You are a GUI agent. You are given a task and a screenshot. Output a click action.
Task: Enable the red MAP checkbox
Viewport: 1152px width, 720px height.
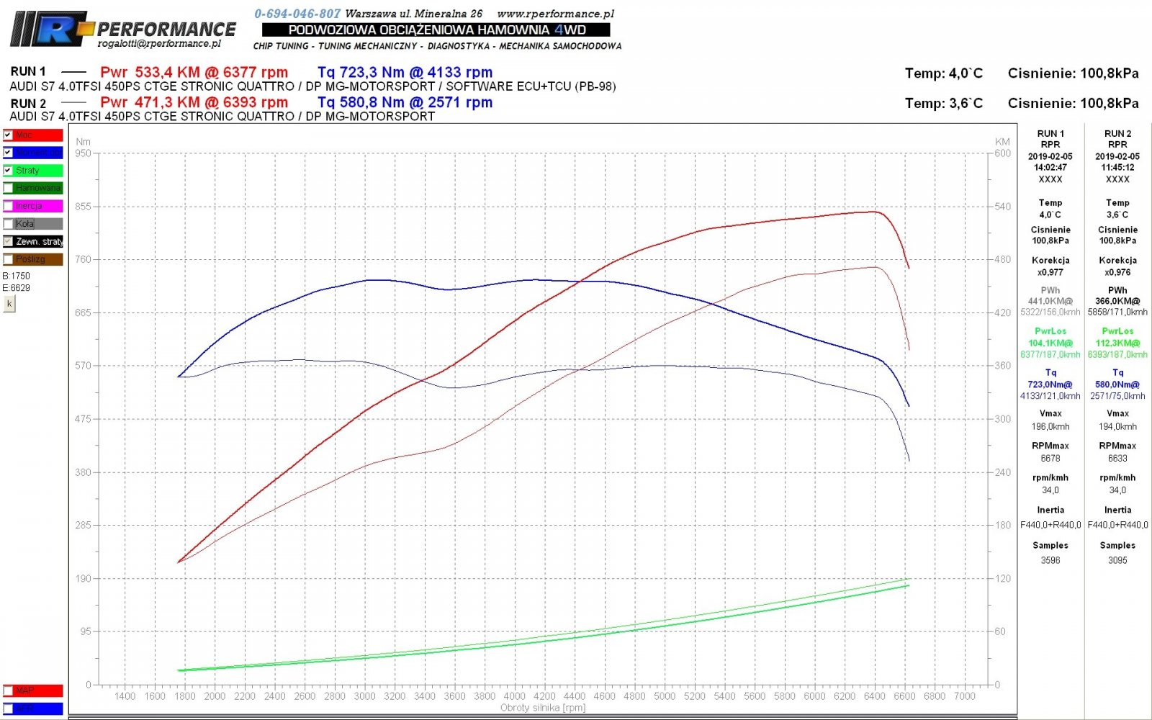(8, 690)
